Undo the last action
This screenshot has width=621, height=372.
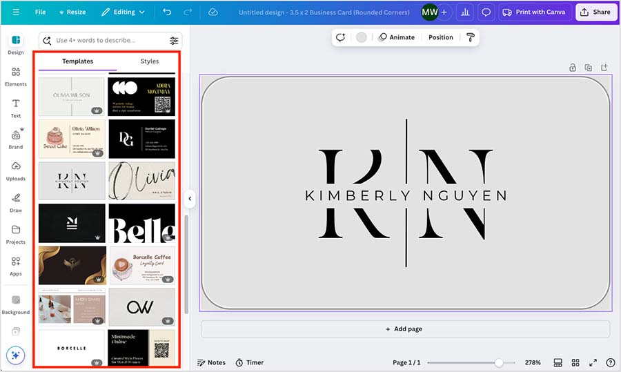(167, 12)
